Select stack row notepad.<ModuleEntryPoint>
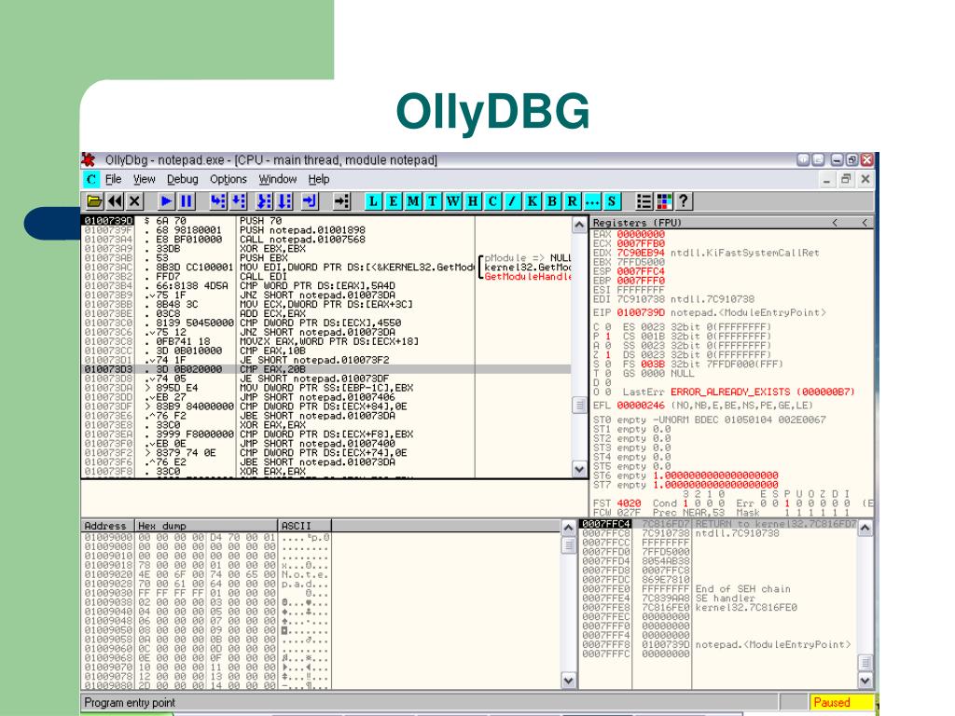This screenshot has width=955, height=716. click(717, 644)
